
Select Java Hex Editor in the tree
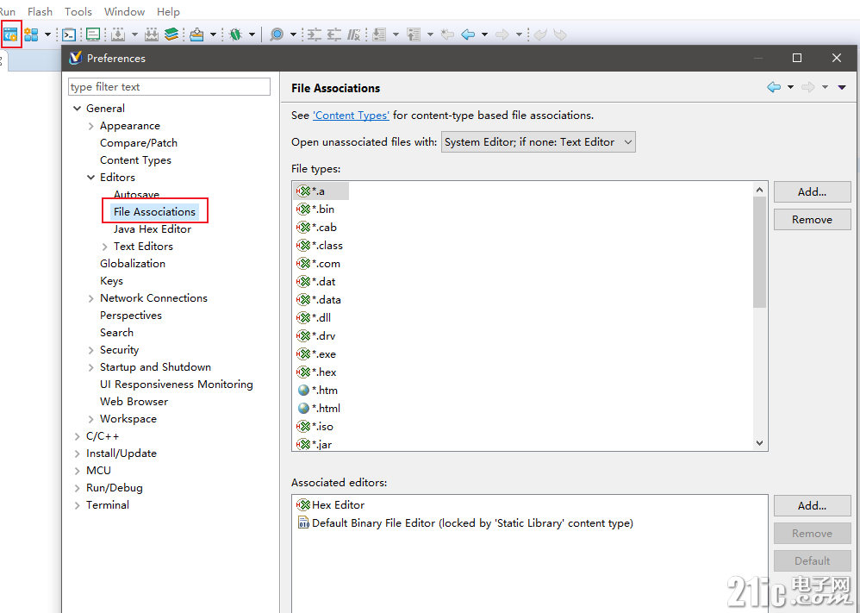point(153,228)
